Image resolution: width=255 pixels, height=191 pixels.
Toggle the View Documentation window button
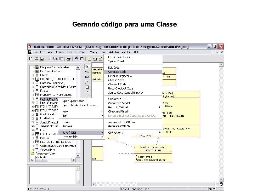82,58
